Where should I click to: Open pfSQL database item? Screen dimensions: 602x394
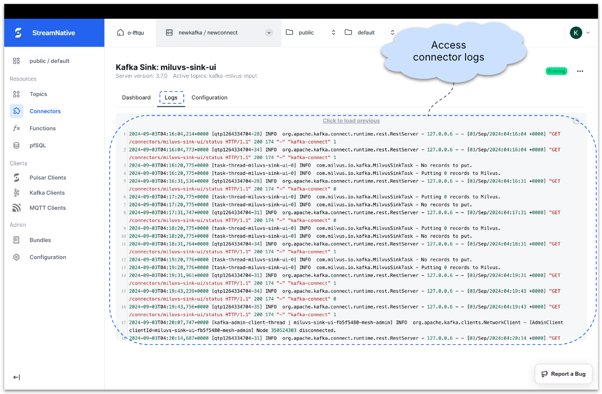tap(37, 146)
